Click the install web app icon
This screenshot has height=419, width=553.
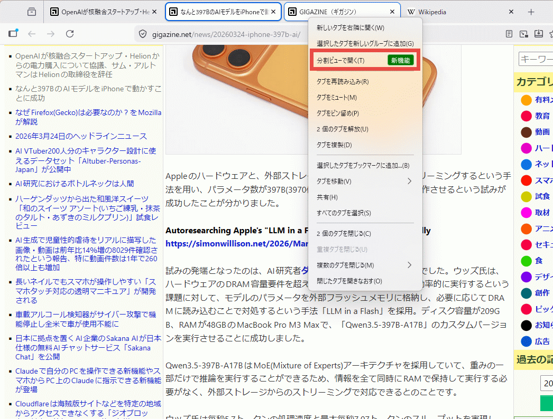pos(538,34)
